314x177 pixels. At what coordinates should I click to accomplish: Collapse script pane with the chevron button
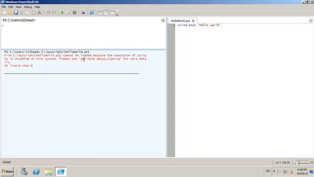(311, 21)
